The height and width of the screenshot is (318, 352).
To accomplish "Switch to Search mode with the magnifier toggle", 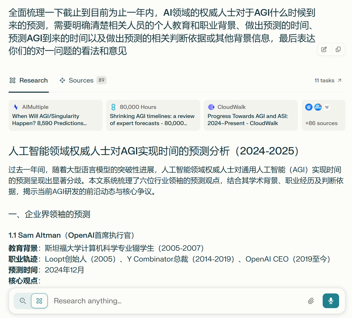I will point(23,301).
